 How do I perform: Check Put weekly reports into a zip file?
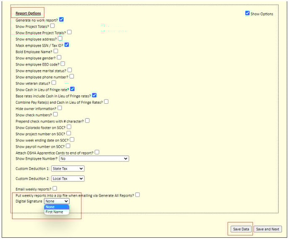coord(137,195)
